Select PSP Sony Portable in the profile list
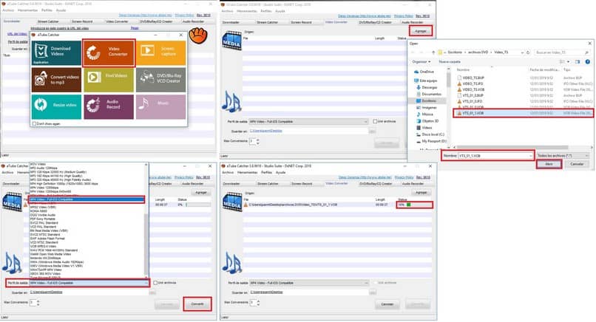 coord(43,219)
